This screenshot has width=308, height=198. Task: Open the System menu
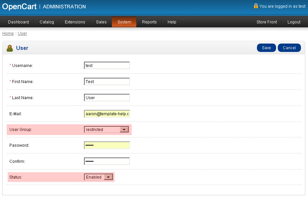124,22
